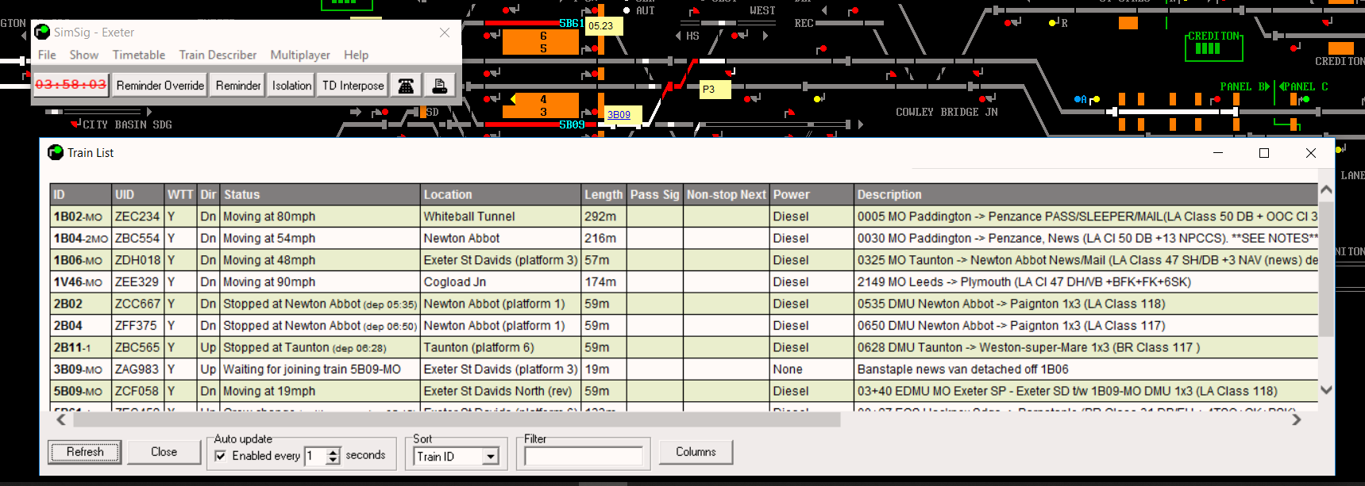
Task: Click the Pass Sig column header
Action: click(655, 194)
